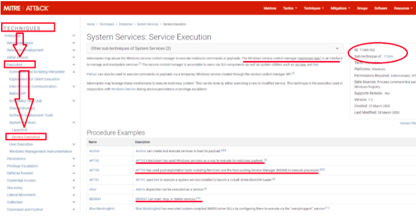The height and width of the screenshot is (219, 416).
Task: Expand the Privilege Escalation chevron
Action: tap(74, 166)
